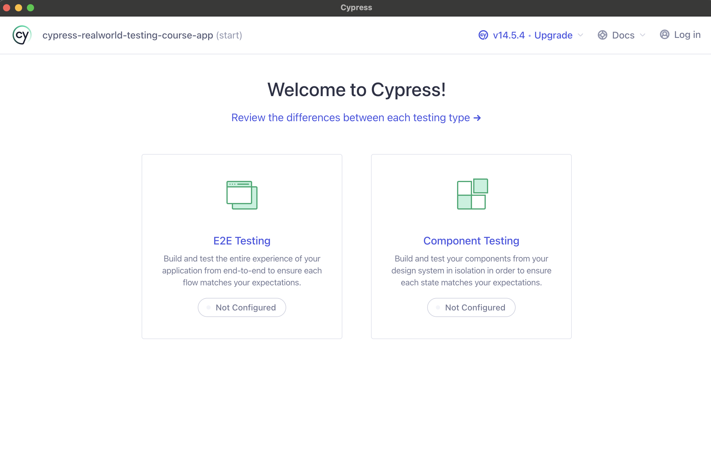Open Review the differences between testing types link

350,118
